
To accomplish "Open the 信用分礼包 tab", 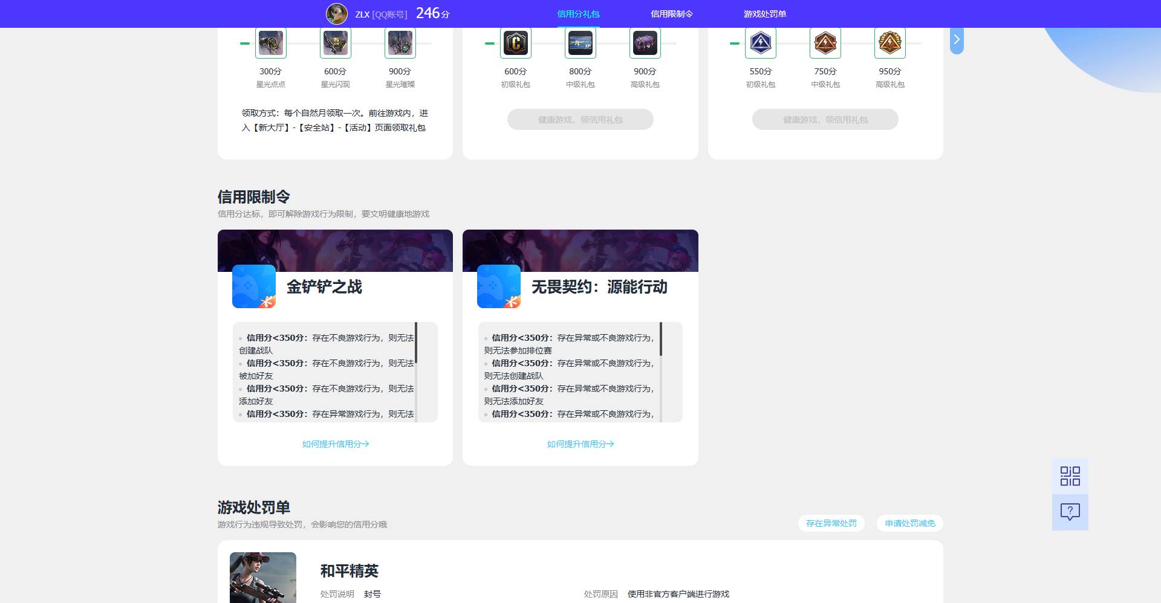I will click(x=578, y=14).
